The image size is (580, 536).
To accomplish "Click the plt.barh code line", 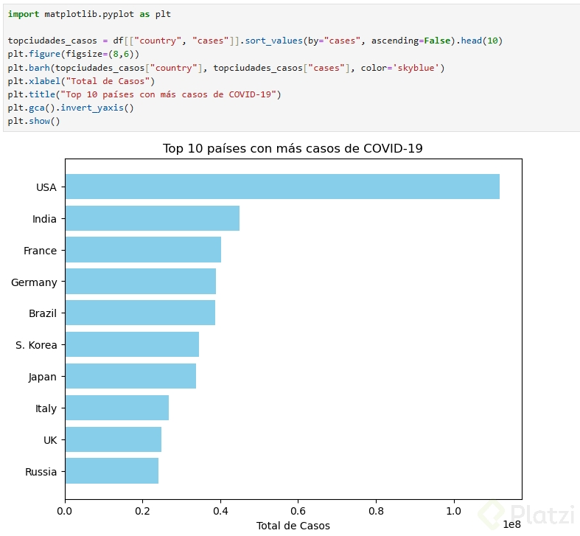I will [x=226, y=68].
